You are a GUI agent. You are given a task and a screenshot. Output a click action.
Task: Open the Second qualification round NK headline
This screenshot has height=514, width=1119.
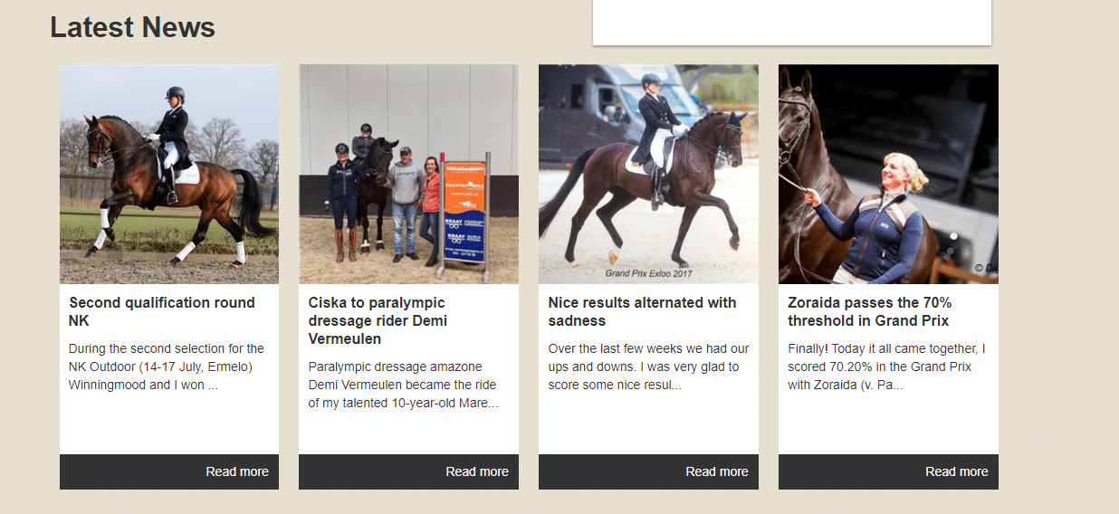pyautogui.click(x=162, y=311)
